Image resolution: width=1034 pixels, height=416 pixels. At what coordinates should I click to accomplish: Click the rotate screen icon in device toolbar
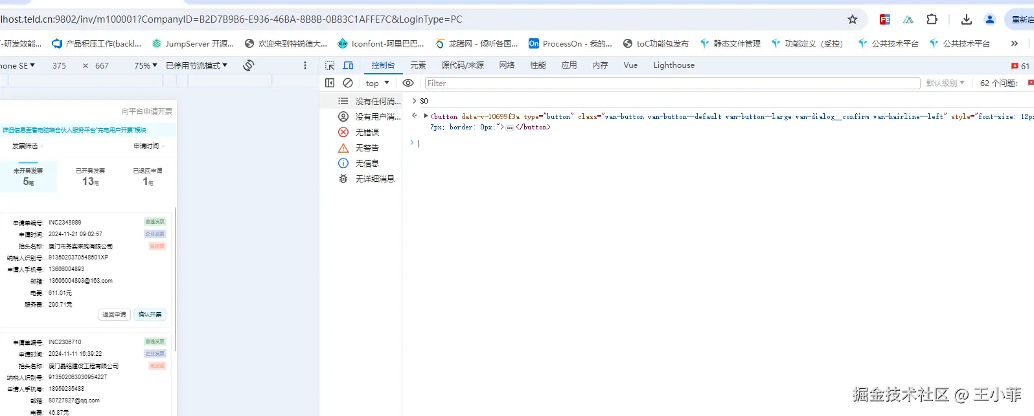tap(248, 65)
